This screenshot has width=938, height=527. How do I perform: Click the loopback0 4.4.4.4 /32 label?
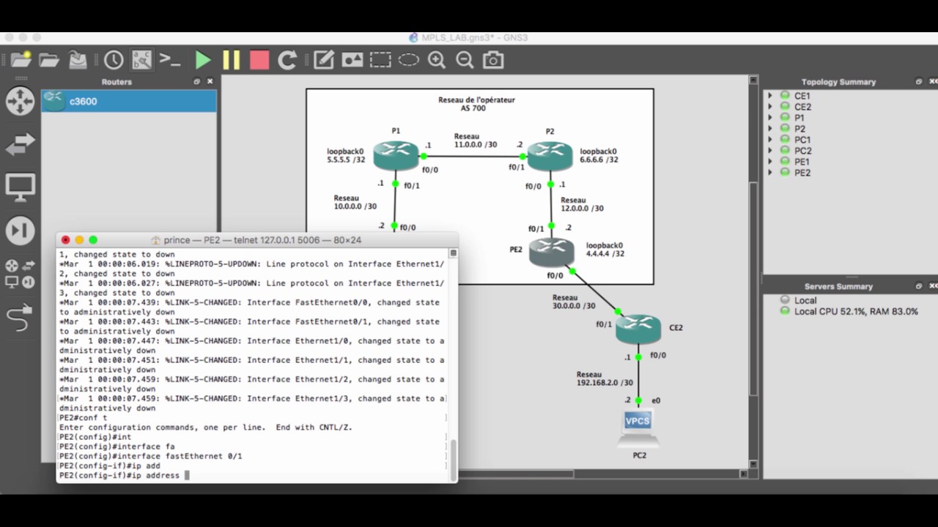[x=605, y=250]
